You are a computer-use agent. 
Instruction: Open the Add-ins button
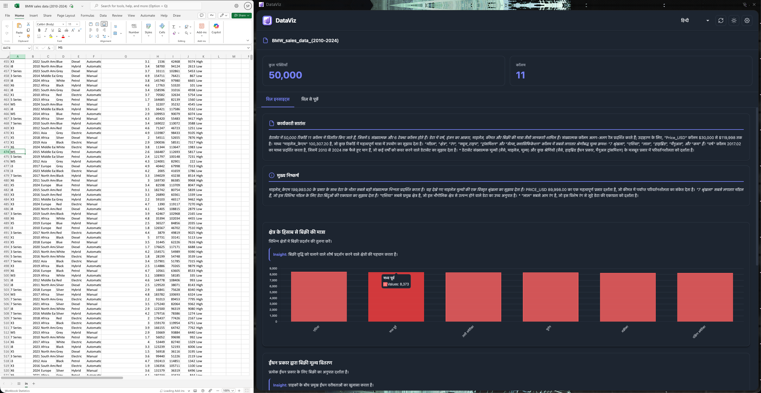coord(202,28)
